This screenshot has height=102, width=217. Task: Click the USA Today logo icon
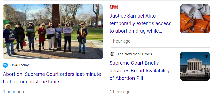(x=5, y=65)
